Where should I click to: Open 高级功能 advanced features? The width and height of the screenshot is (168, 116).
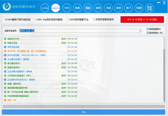pyautogui.click(x=150, y=8)
